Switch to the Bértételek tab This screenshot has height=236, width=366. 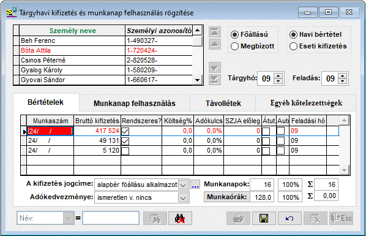[46, 102]
